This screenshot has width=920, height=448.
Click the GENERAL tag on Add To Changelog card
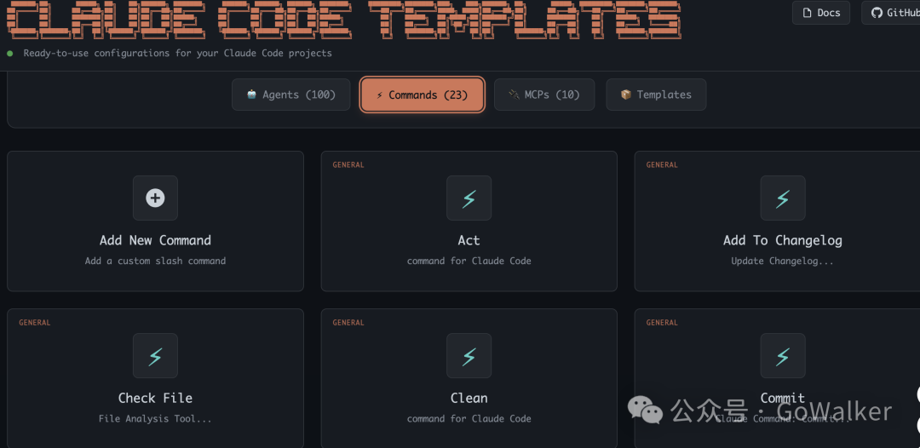[663, 164]
